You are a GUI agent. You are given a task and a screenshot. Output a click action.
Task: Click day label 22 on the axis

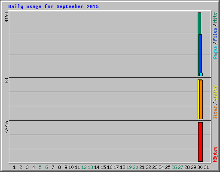tap(148, 167)
